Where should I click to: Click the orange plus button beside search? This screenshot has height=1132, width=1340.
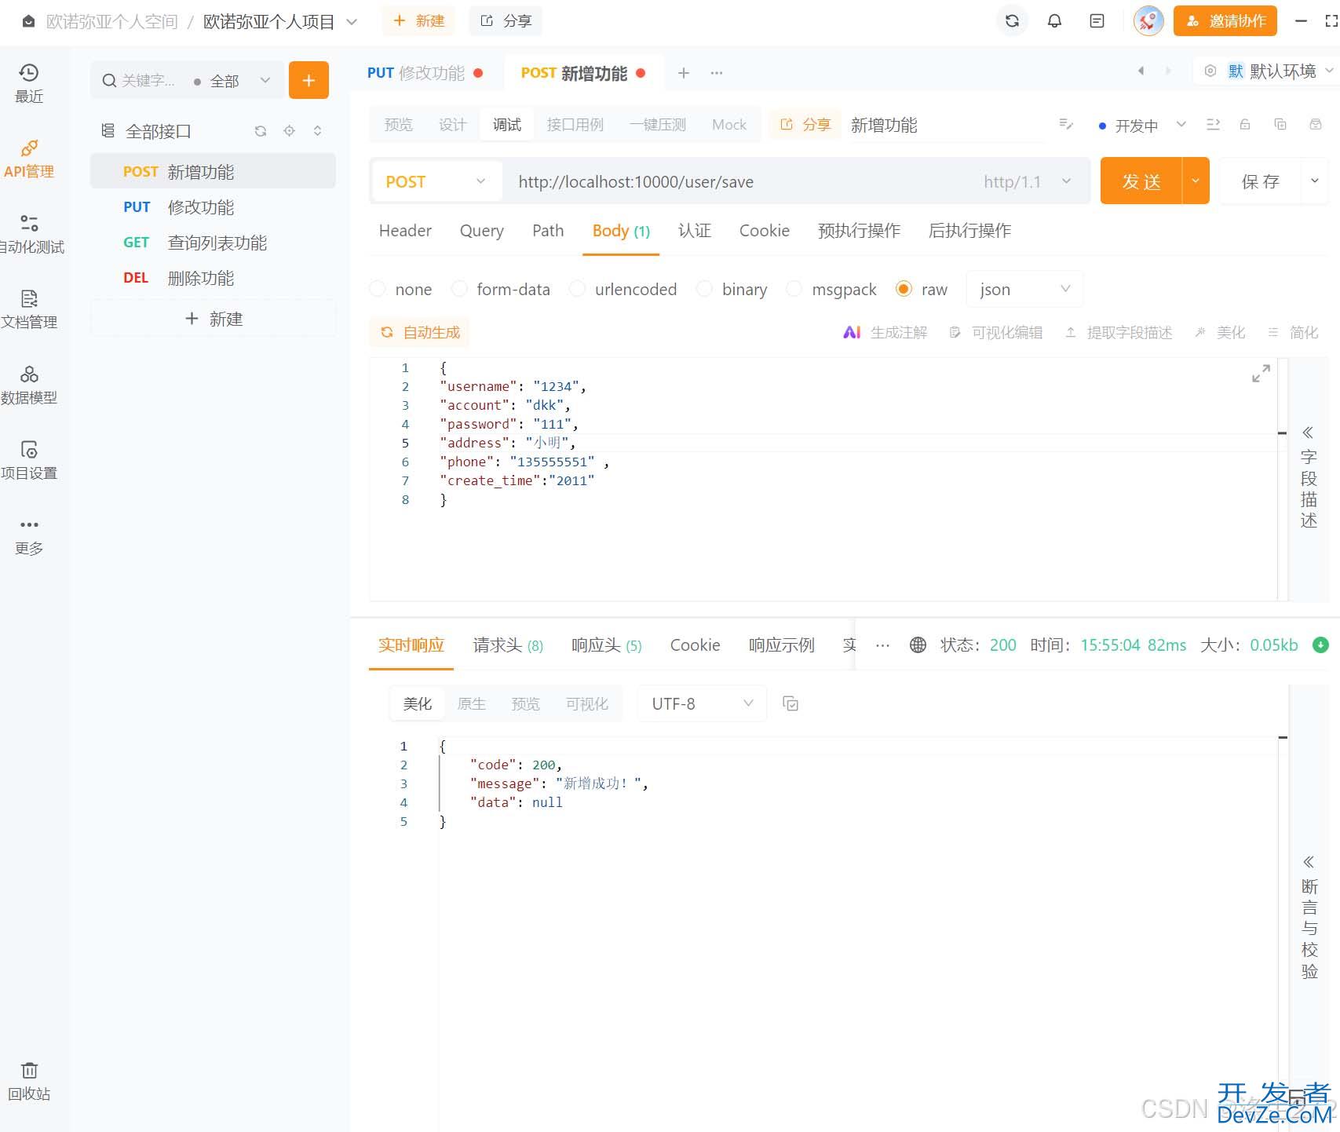click(309, 80)
